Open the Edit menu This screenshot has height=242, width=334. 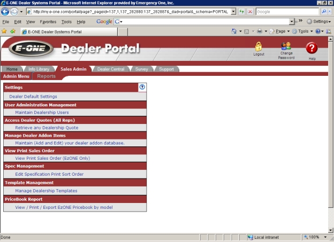point(18,22)
